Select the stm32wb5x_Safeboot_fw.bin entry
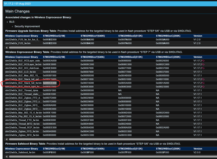 point(20,152)
